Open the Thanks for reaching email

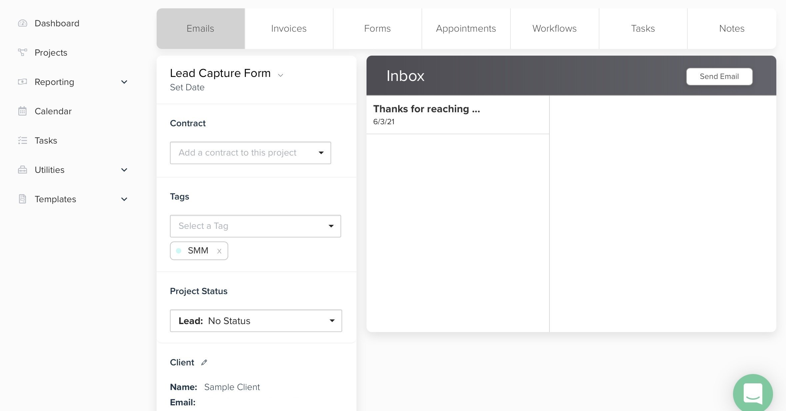458,115
